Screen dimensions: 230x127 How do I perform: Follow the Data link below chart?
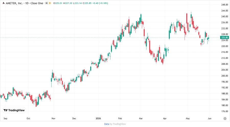[107, 124]
